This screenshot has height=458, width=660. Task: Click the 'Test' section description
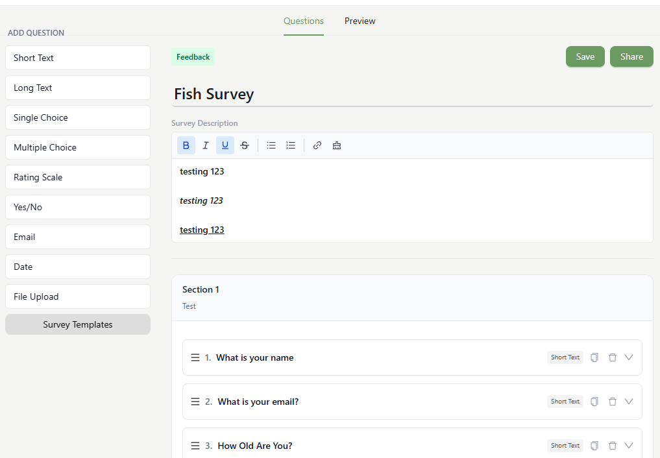189,306
